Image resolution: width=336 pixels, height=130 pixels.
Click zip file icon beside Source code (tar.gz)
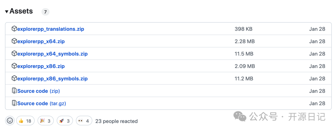[x=14, y=103]
